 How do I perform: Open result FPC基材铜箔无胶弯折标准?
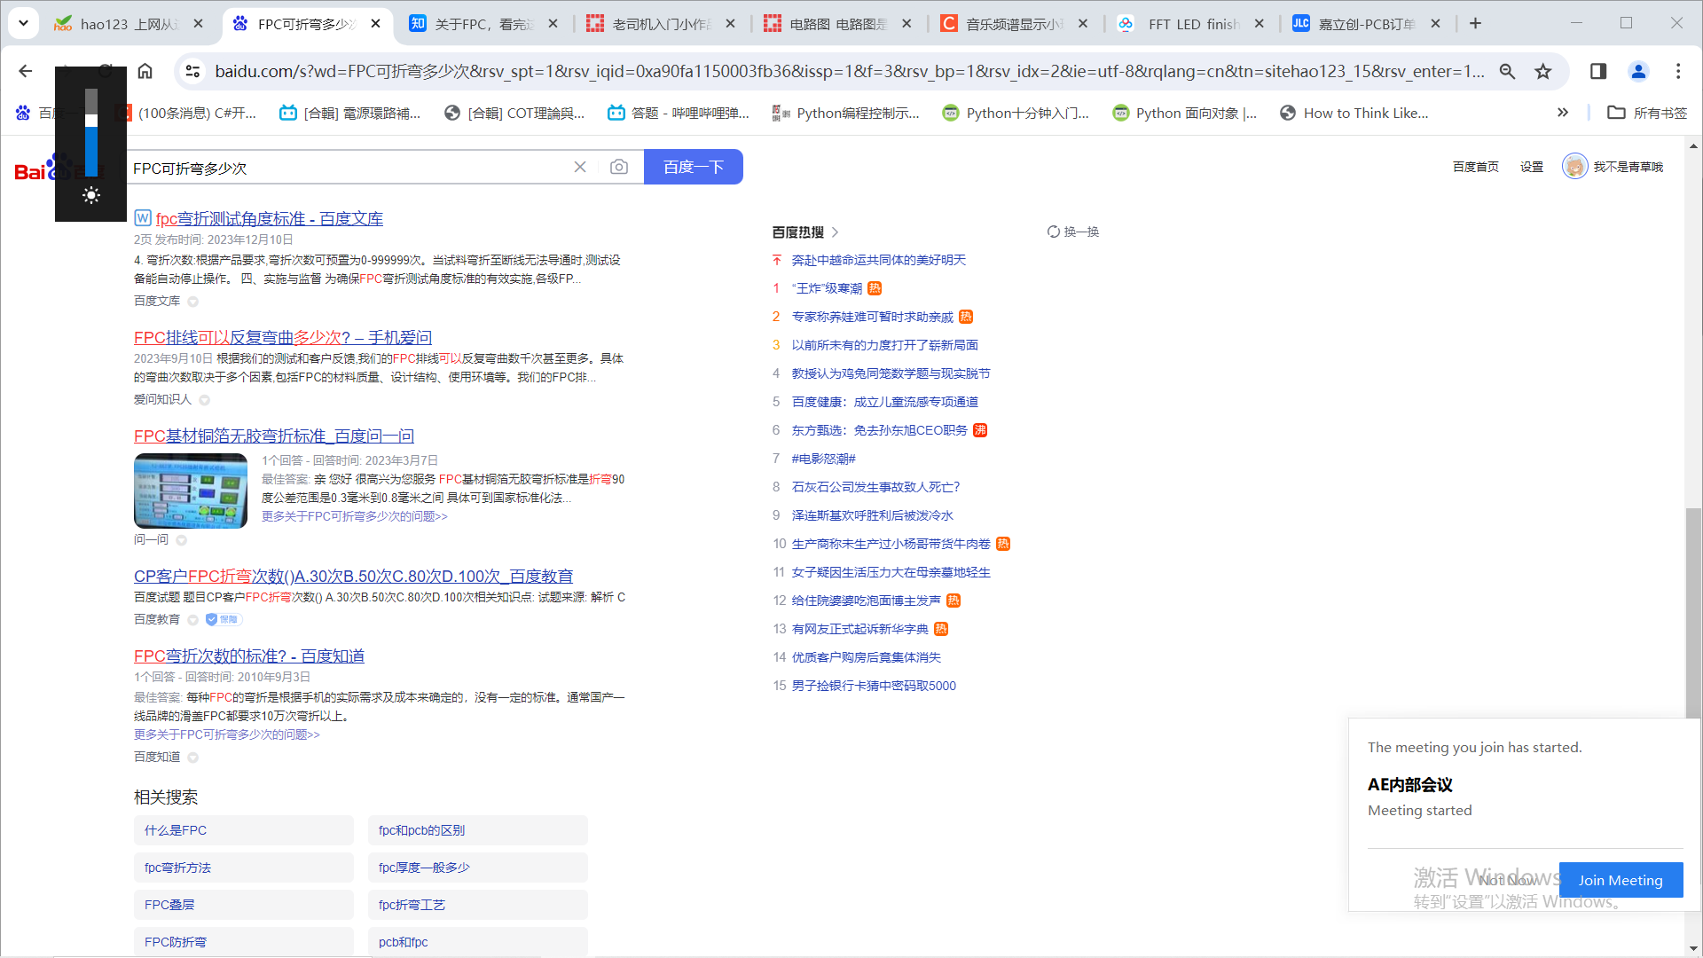click(x=273, y=436)
